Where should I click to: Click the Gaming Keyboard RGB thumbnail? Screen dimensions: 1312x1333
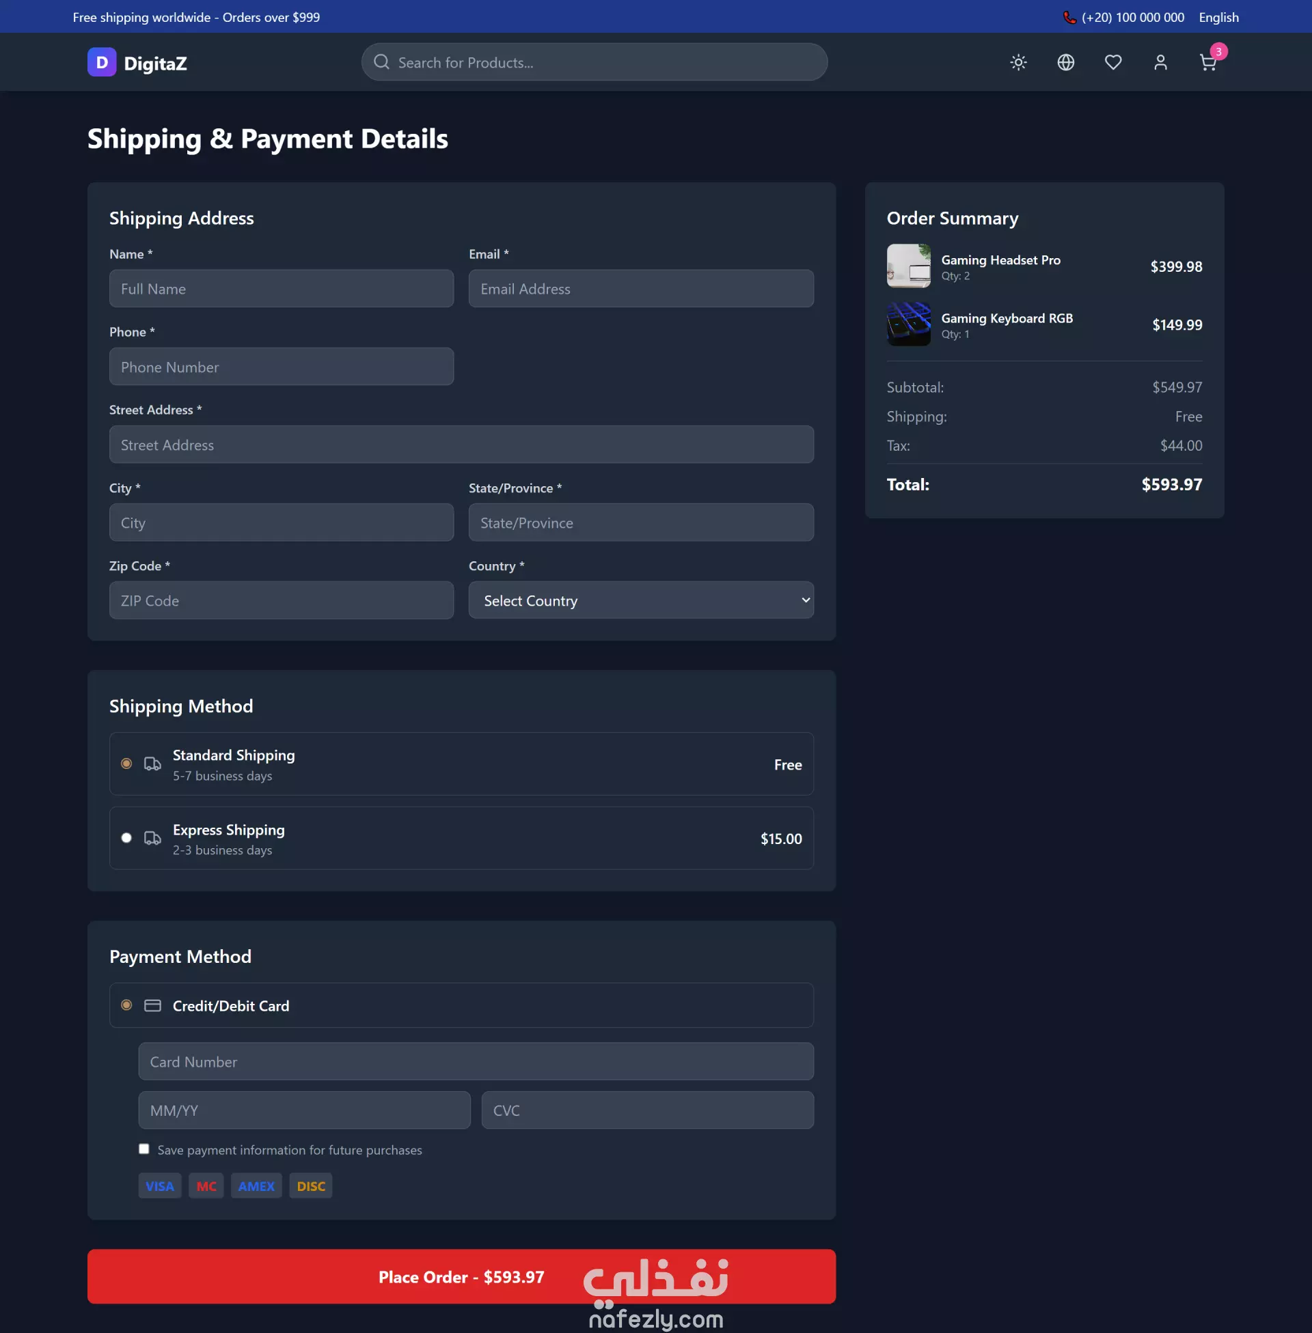tap(908, 324)
